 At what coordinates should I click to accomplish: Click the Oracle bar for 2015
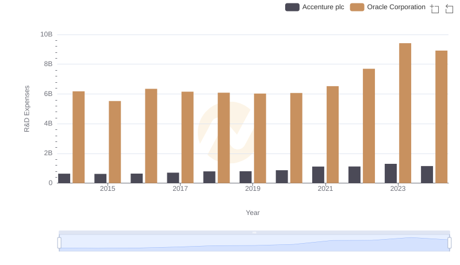(114, 142)
